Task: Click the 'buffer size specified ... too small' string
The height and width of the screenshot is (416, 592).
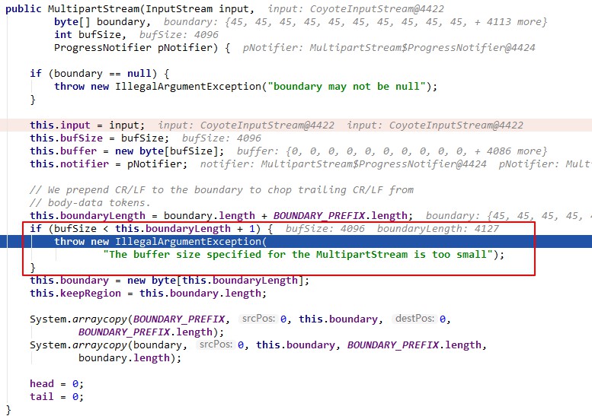Action: point(298,254)
